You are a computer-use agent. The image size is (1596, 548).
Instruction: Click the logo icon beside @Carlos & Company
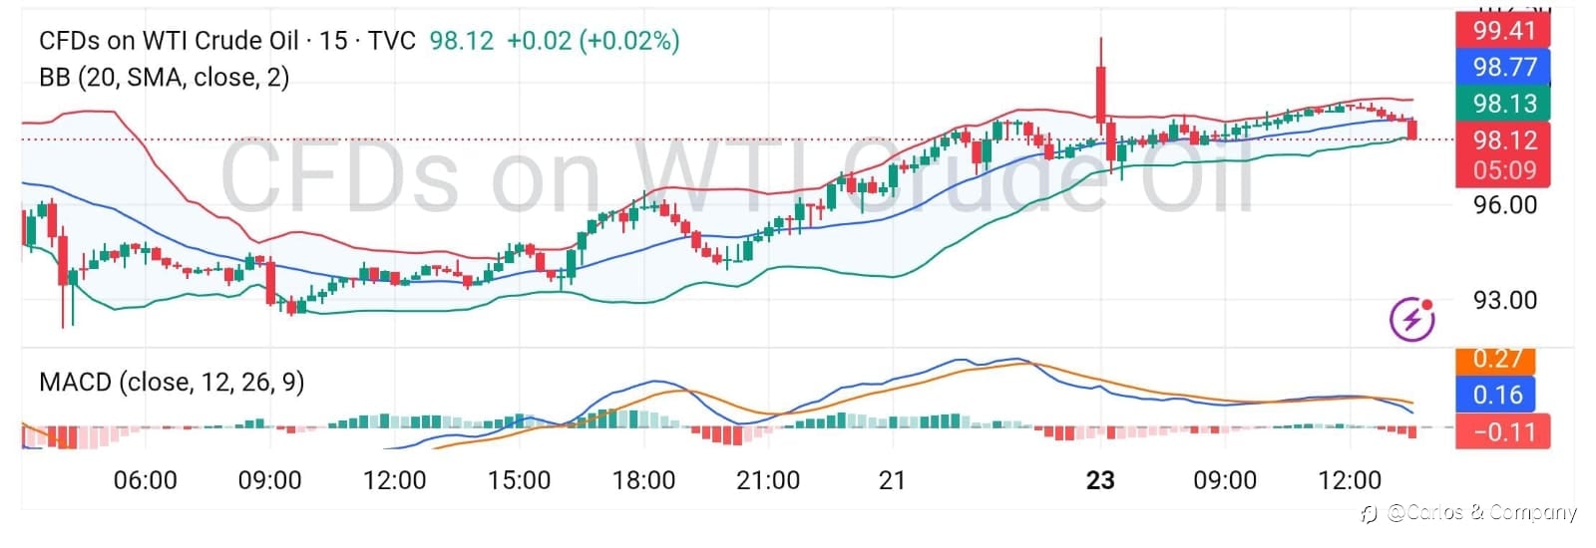pyautogui.click(x=1371, y=513)
